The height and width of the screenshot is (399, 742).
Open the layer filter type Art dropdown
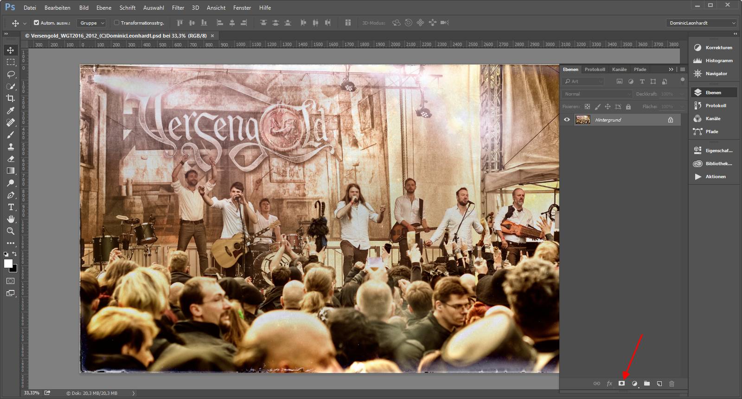pos(583,81)
